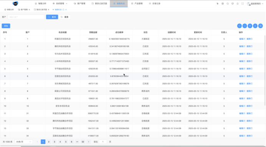Click 编辑 for row 网易公司项目机会
Image resolution: width=266 pixels, height=147 pixels.
[x=242, y=91]
